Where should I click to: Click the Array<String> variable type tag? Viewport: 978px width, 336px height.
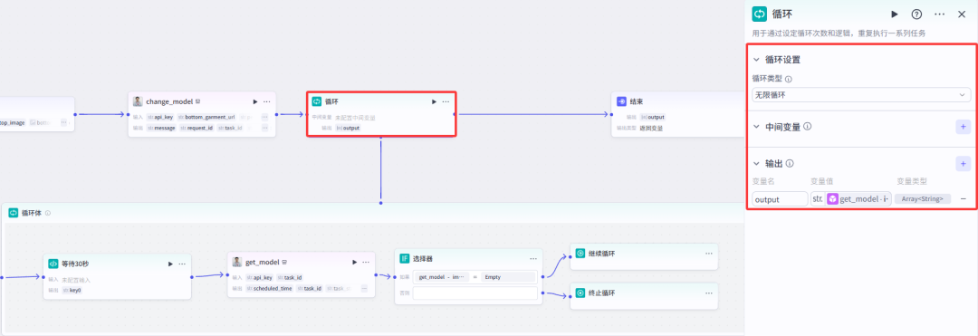(923, 199)
